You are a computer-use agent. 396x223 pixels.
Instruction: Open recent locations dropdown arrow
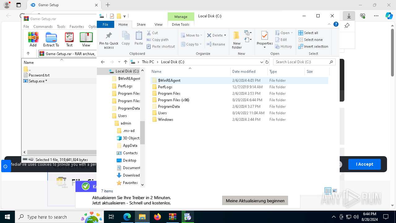click(x=119, y=62)
